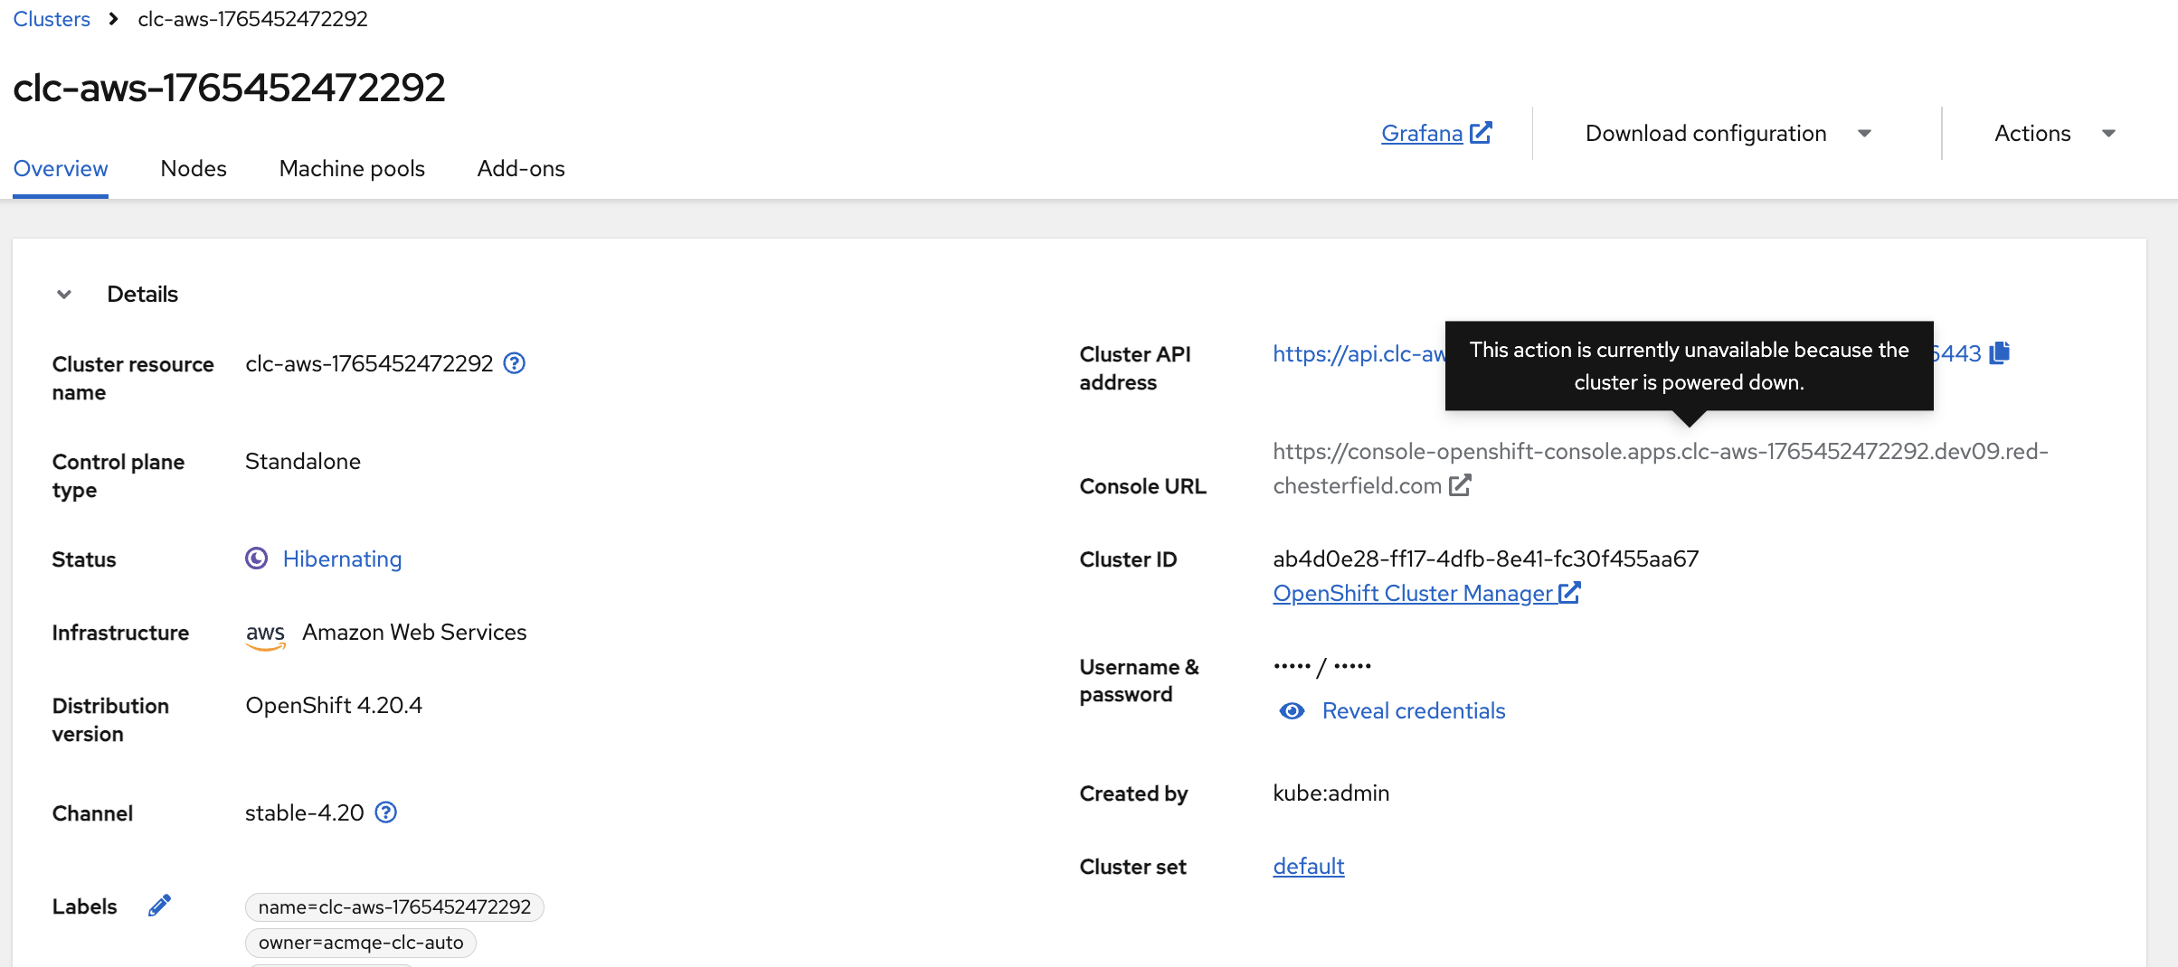The width and height of the screenshot is (2178, 967).
Task: Click the Grafana external link icon
Action: pos(1481,133)
